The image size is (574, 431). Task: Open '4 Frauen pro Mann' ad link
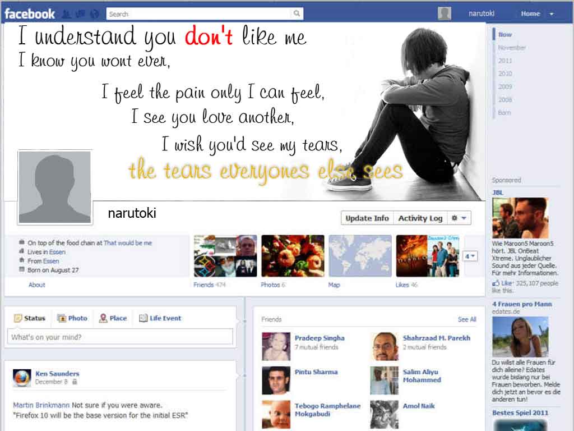click(x=522, y=304)
